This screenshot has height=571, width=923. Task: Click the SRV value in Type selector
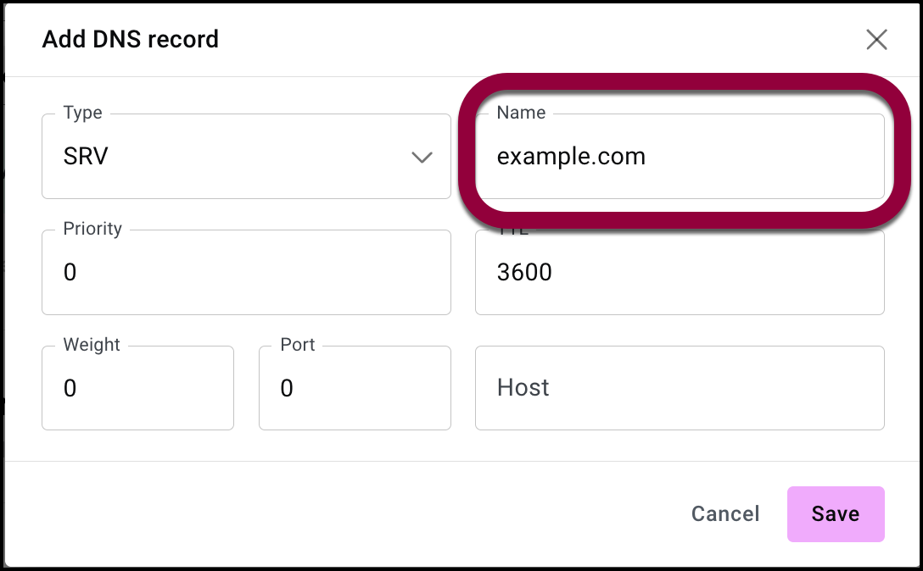(86, 157)
